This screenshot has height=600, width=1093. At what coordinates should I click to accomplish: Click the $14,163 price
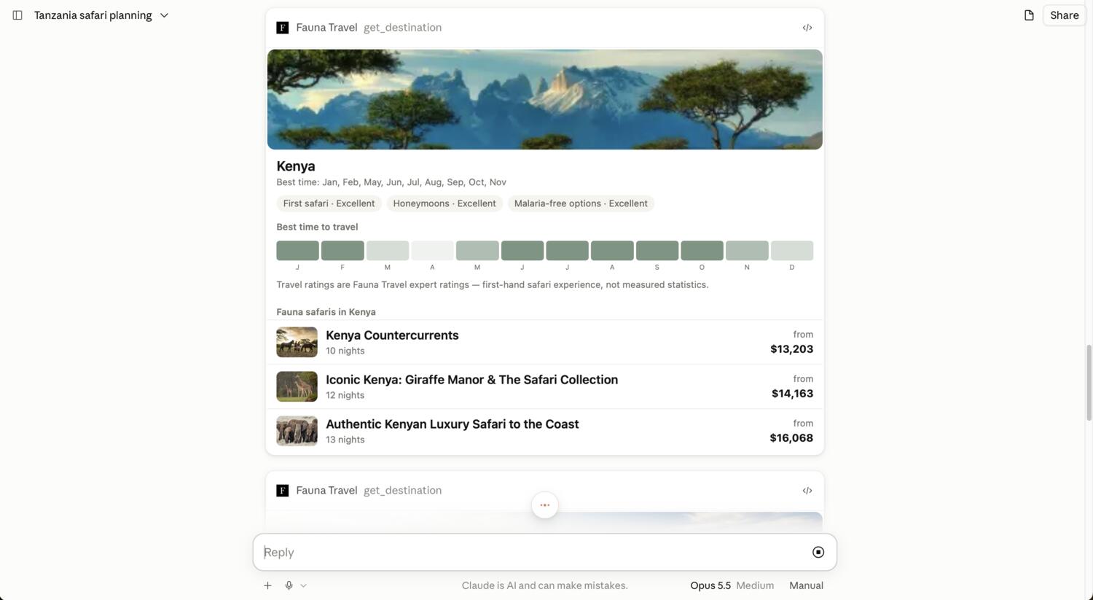tap(792, 394)
